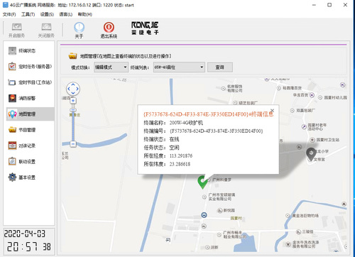Image resolution: width=355 pixels, height=257 pixels.
Task: Click the 开启服务 (start service) toolbar icon
Action: 16,27
